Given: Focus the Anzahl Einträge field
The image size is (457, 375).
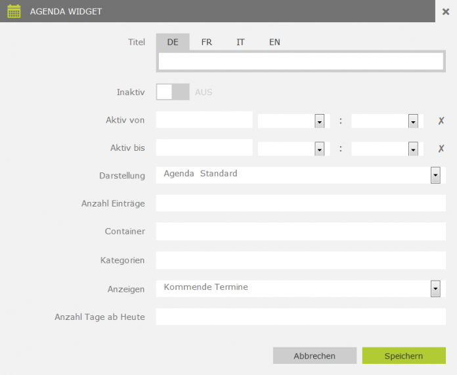Looking at the screenshot, I should pyautogui.click(x=301, y=203).
